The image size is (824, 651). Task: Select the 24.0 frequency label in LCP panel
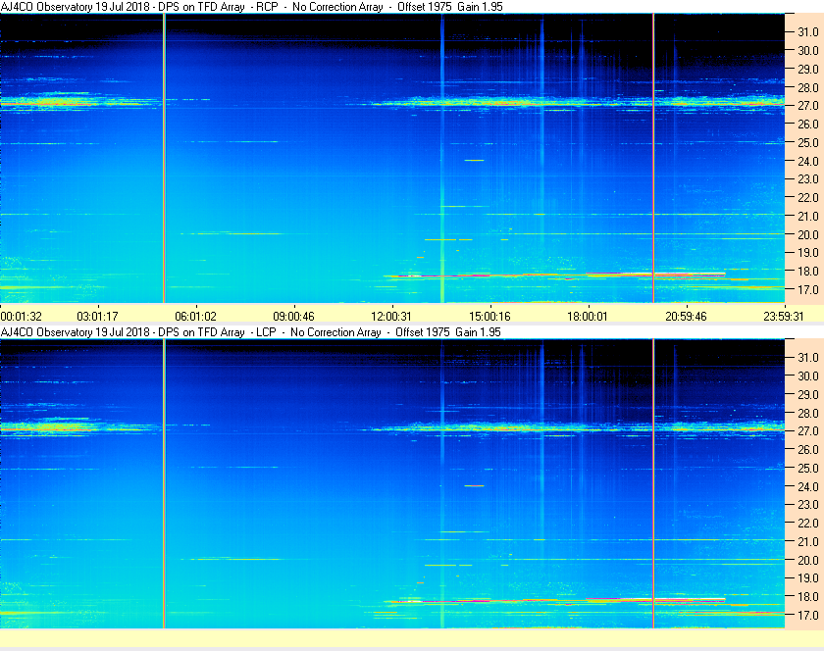[808, 486]
